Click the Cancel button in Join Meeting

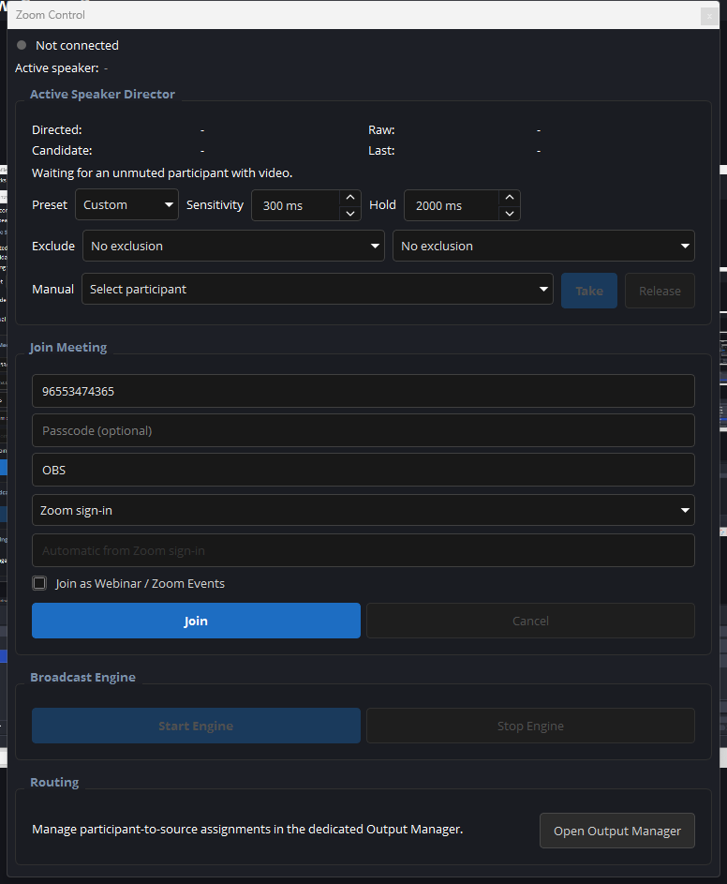pyautogui.click(x=530, y=621)
